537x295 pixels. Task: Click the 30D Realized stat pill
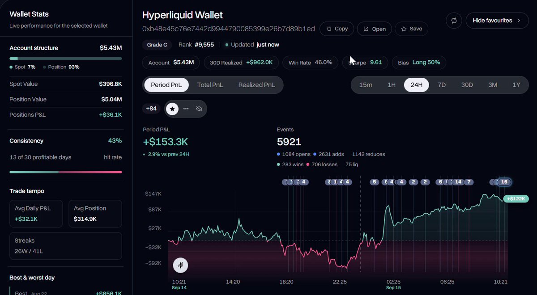pyautogui.click(x=241, y=63)
